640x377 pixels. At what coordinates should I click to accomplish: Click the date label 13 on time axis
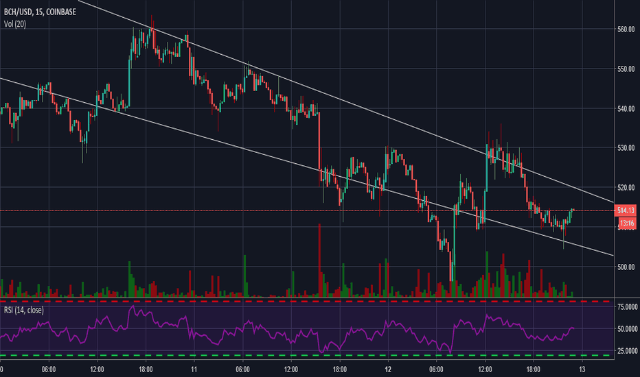[x=582, y=369]
